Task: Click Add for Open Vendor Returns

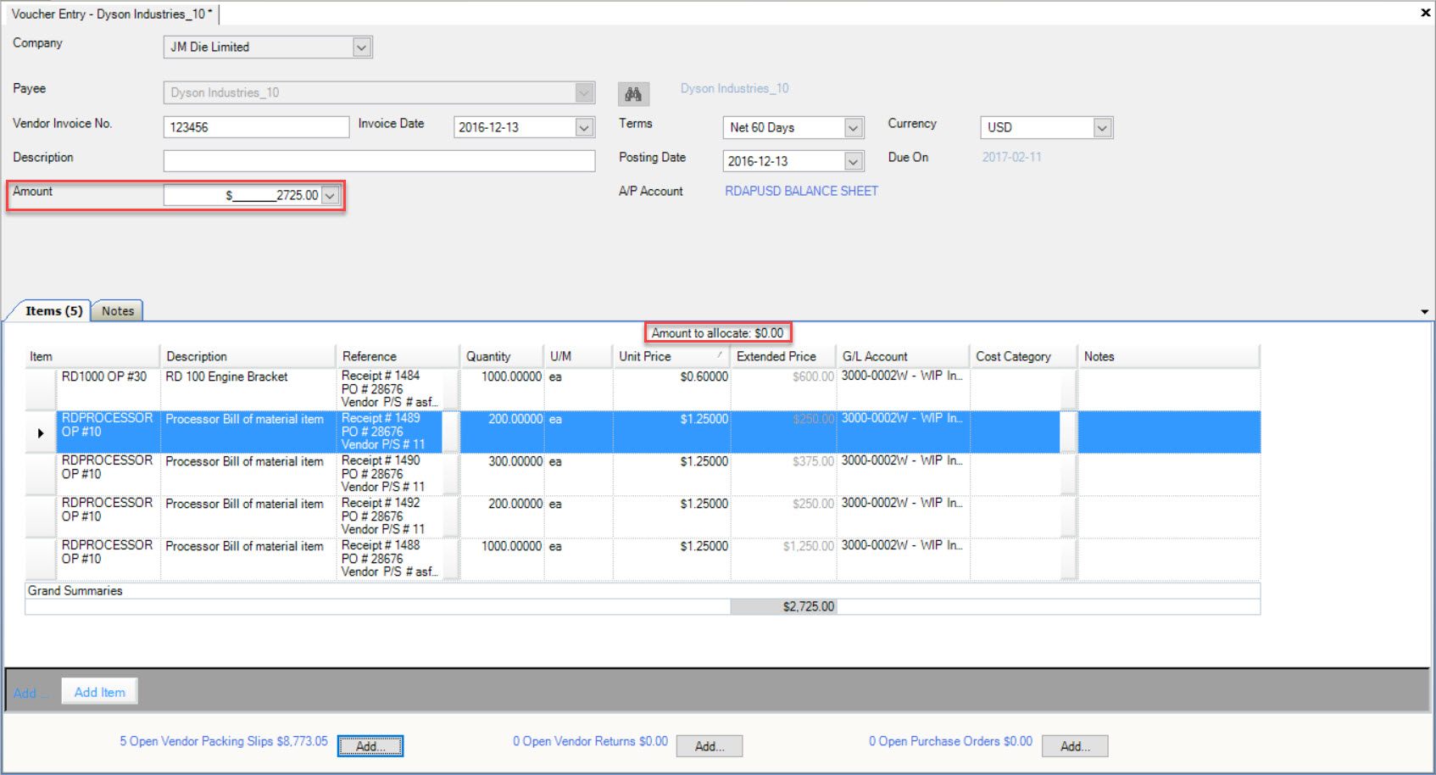Action: pos(710,746)
